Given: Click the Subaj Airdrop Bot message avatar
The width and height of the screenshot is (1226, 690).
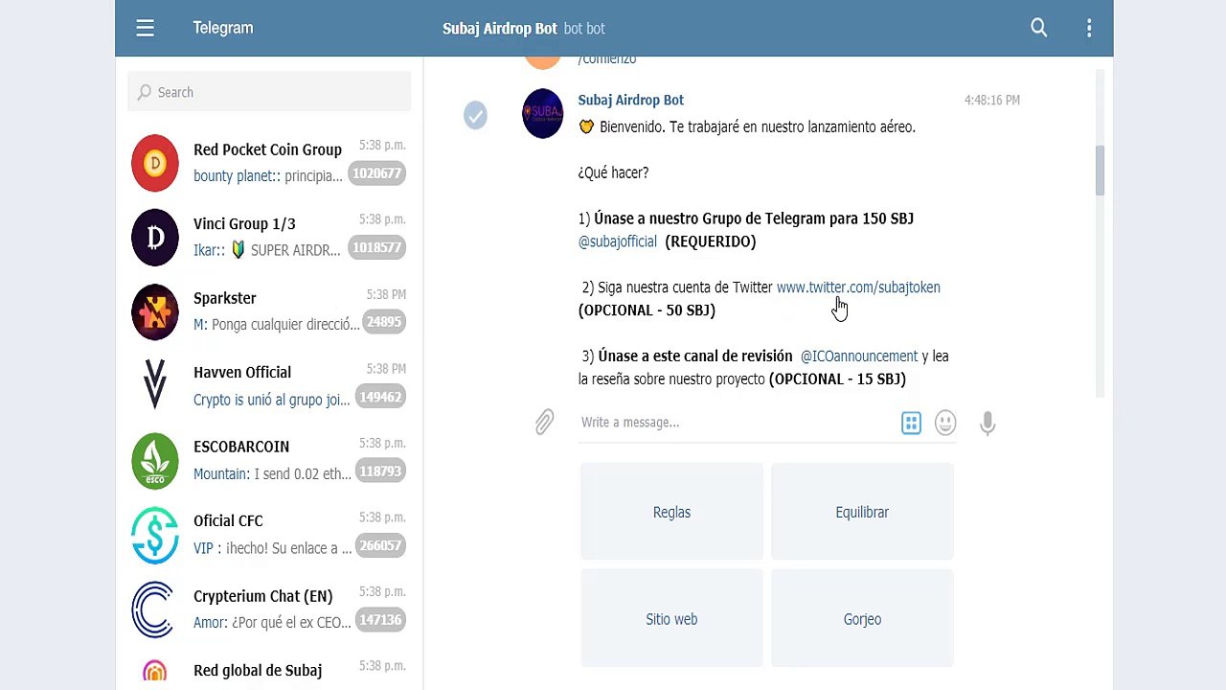Looking at the screenshot, I should pos(543,113).
